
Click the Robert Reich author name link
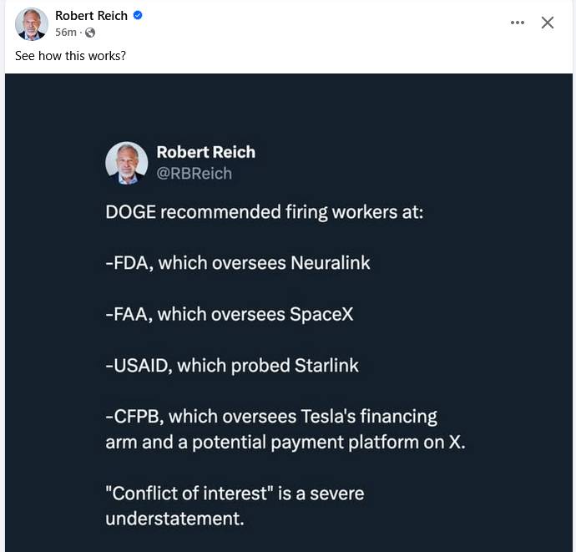(91, 15)
